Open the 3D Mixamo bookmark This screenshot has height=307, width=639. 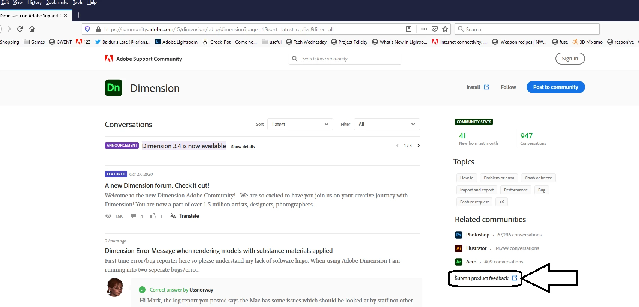587,42
